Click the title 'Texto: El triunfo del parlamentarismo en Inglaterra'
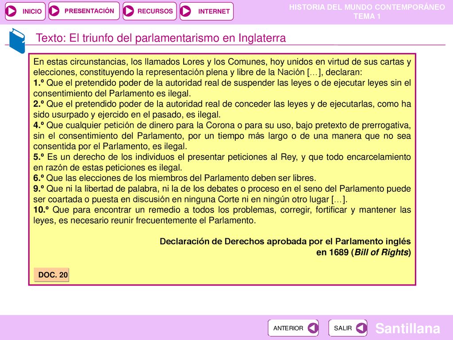 point(161,38)
